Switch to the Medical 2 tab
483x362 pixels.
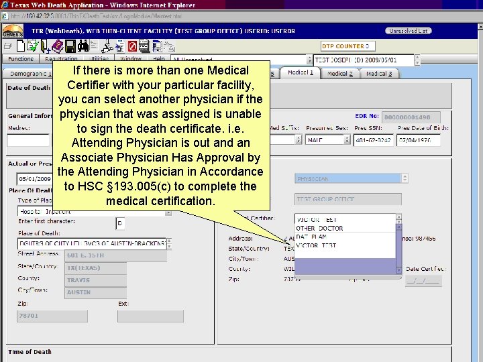tap(339, 74)
